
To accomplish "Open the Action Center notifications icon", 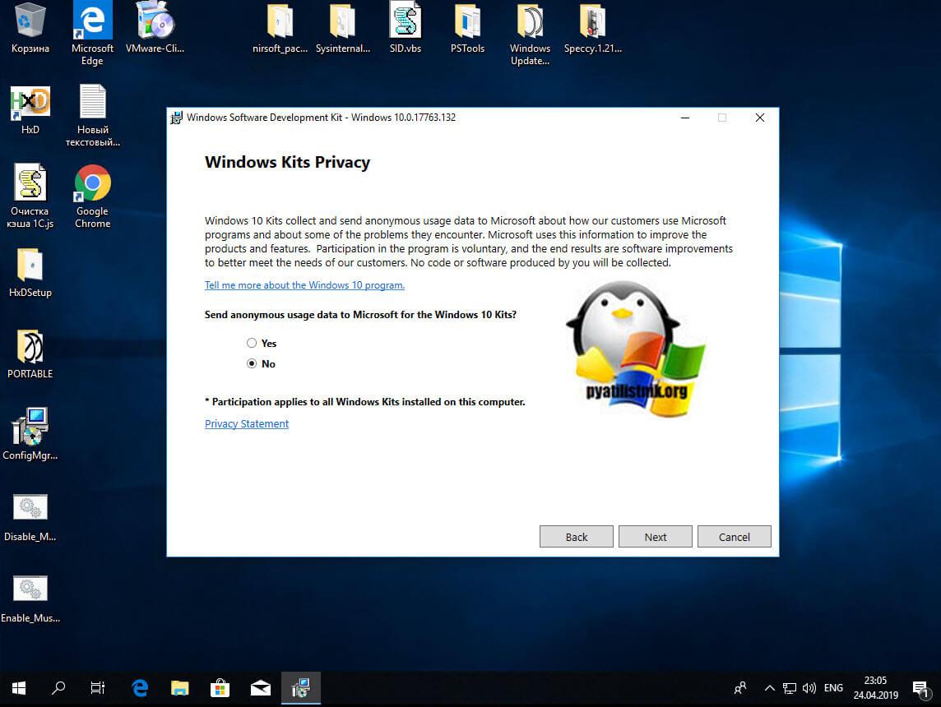I will (x=920, y=690).
